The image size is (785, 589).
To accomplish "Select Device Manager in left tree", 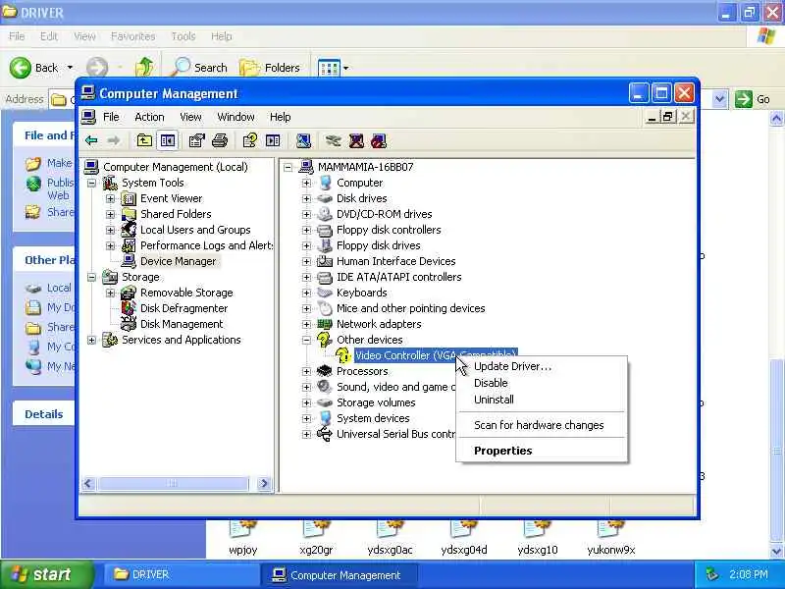I will tap(179, 261).
